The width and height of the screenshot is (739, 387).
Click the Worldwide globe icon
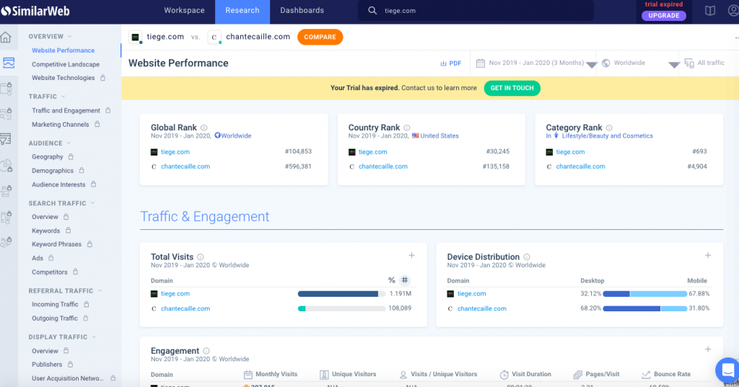pyautogui.click(x=606, y=63)
